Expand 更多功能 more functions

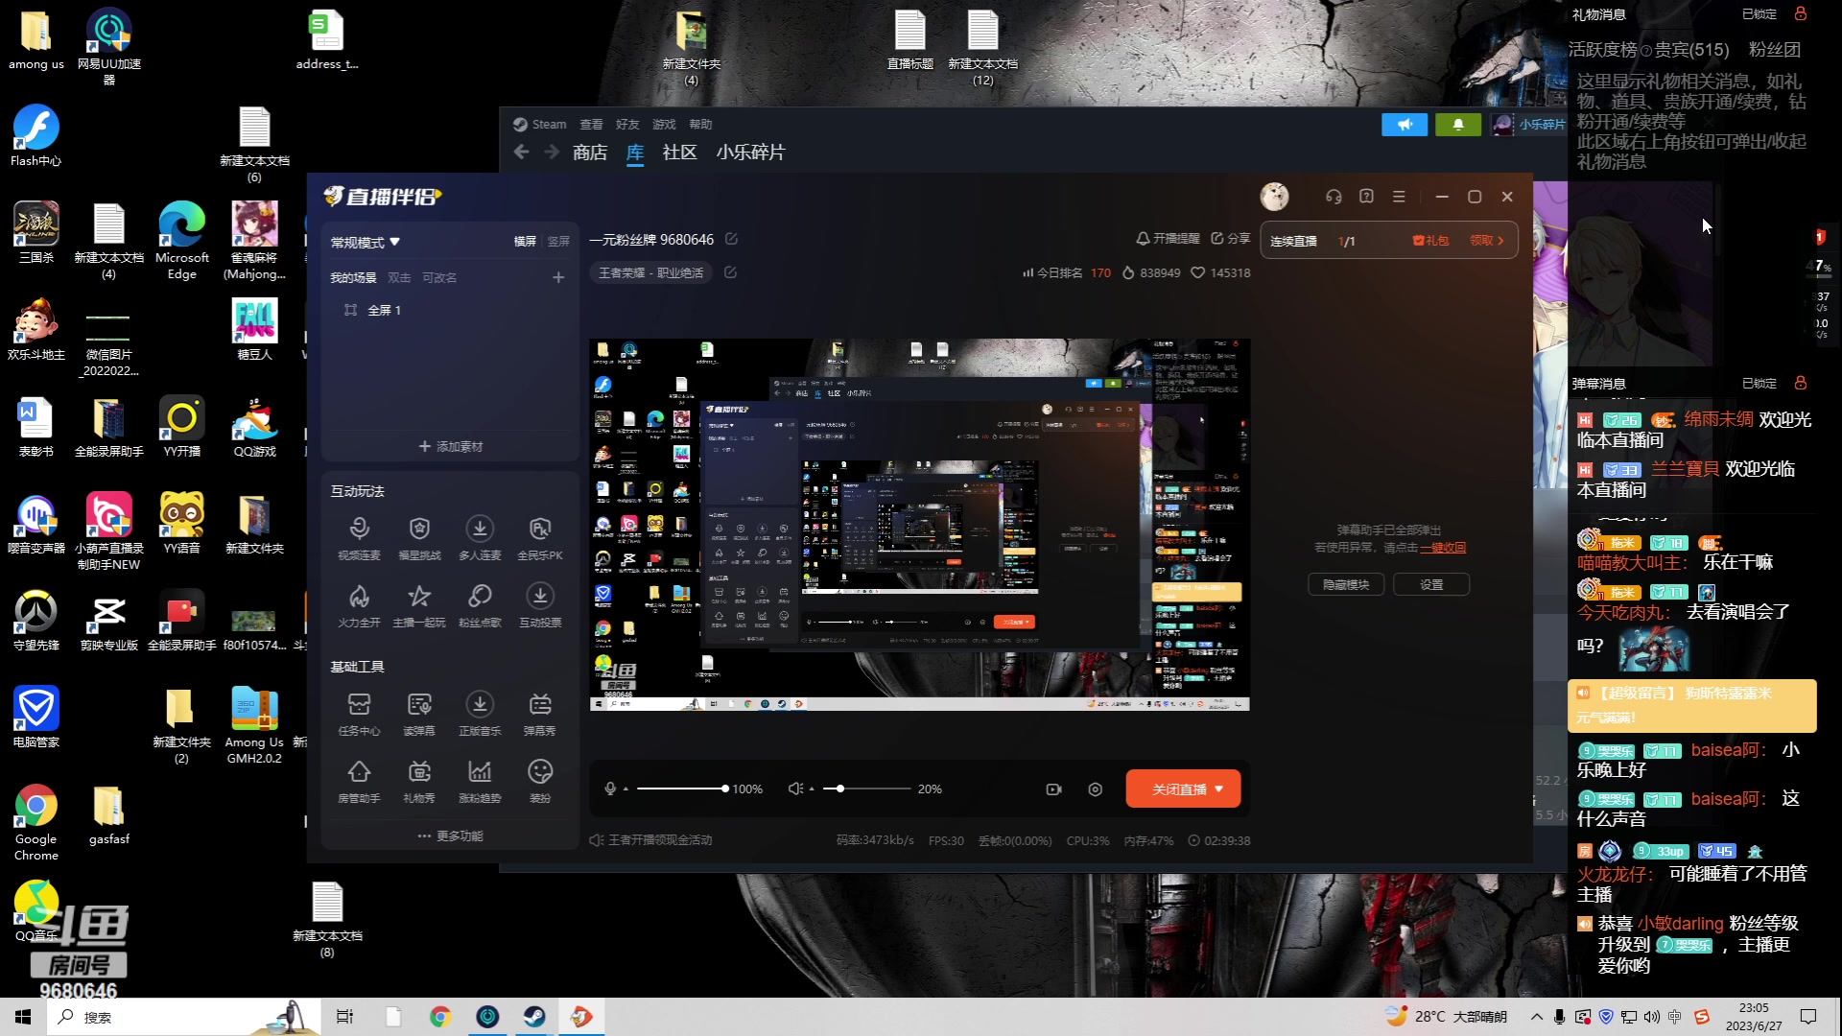click(450, 836)
